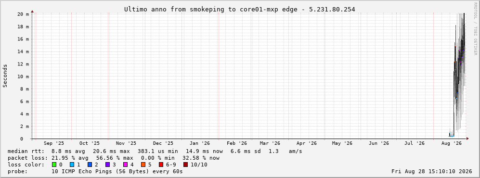Click the orange loss color 5 swatch
This screenshot has height=178, width=480.
(143, 165)
